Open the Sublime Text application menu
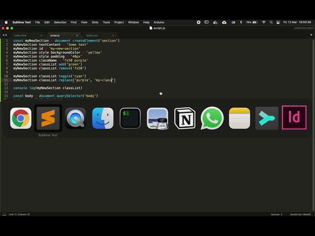 tap(22, 22)
